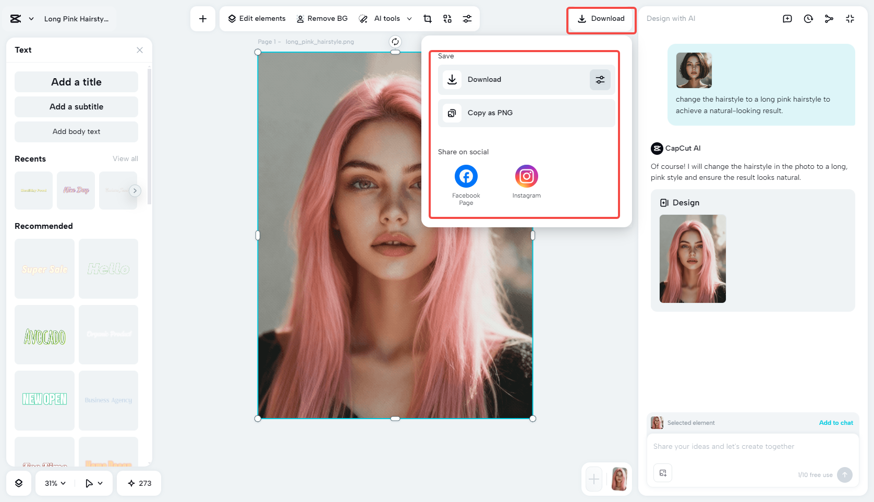
Task: Select the Crop tool in the toolbar
Action: click(x=428, y=18)
